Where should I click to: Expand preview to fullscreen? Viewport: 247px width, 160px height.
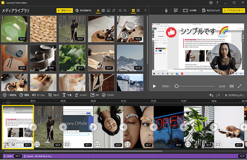coord(239,86)
